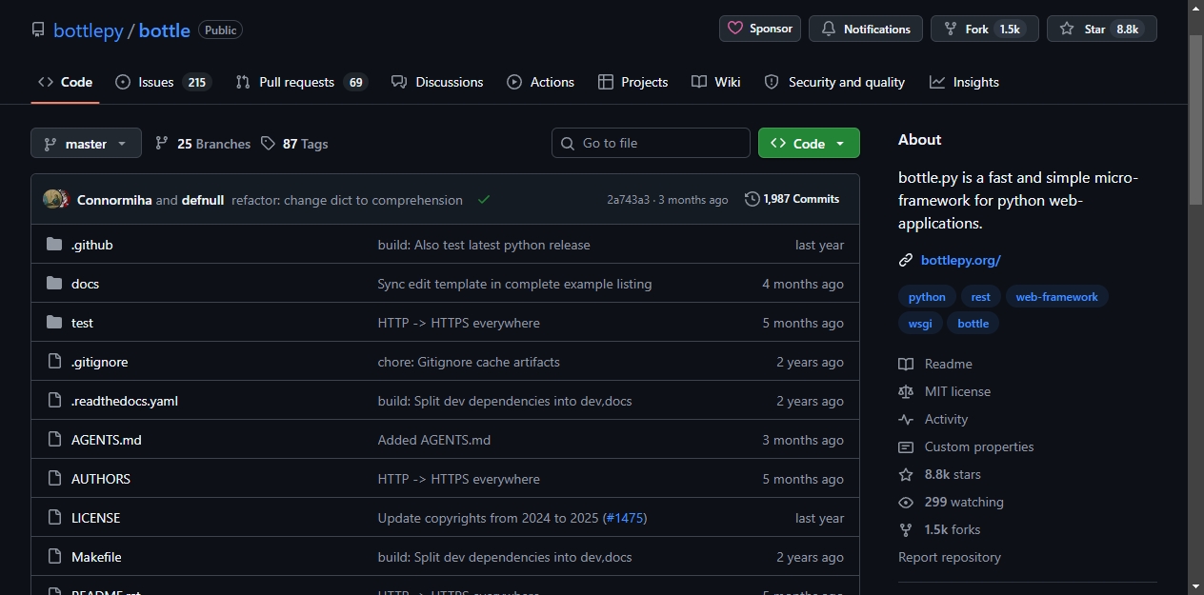This screenshot has width=1204, height=595.
Task: Click the repository icon beside bottlepy
Action: [x=38, y=30]
